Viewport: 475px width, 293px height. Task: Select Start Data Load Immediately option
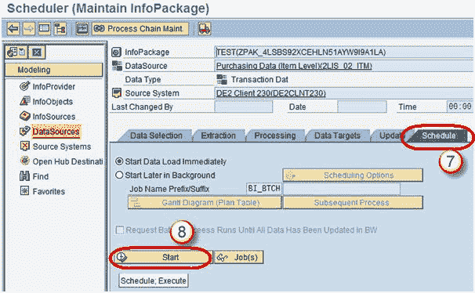pyautogui.click(x=119, y=161)
